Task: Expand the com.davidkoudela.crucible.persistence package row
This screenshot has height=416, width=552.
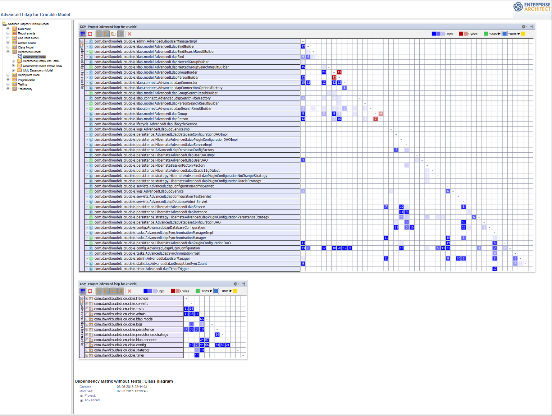Action: [87, 329]
